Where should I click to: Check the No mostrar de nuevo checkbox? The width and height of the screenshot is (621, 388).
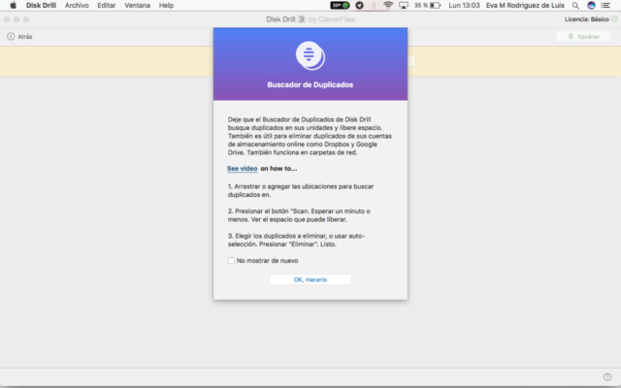(231, 260)
